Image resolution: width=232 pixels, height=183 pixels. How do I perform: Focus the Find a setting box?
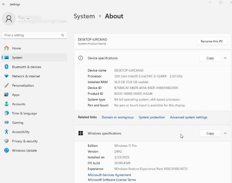[34, 35]
